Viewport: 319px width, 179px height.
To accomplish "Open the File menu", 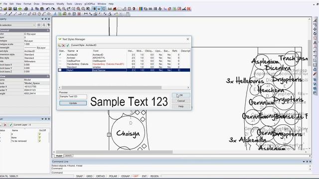I will 5,3.
